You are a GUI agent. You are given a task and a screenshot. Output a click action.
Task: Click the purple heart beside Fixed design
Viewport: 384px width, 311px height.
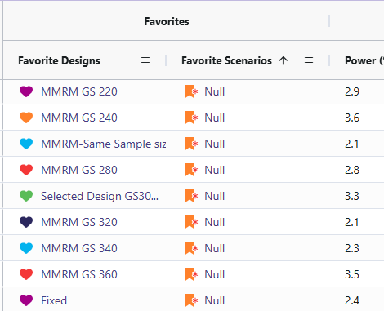26,300
